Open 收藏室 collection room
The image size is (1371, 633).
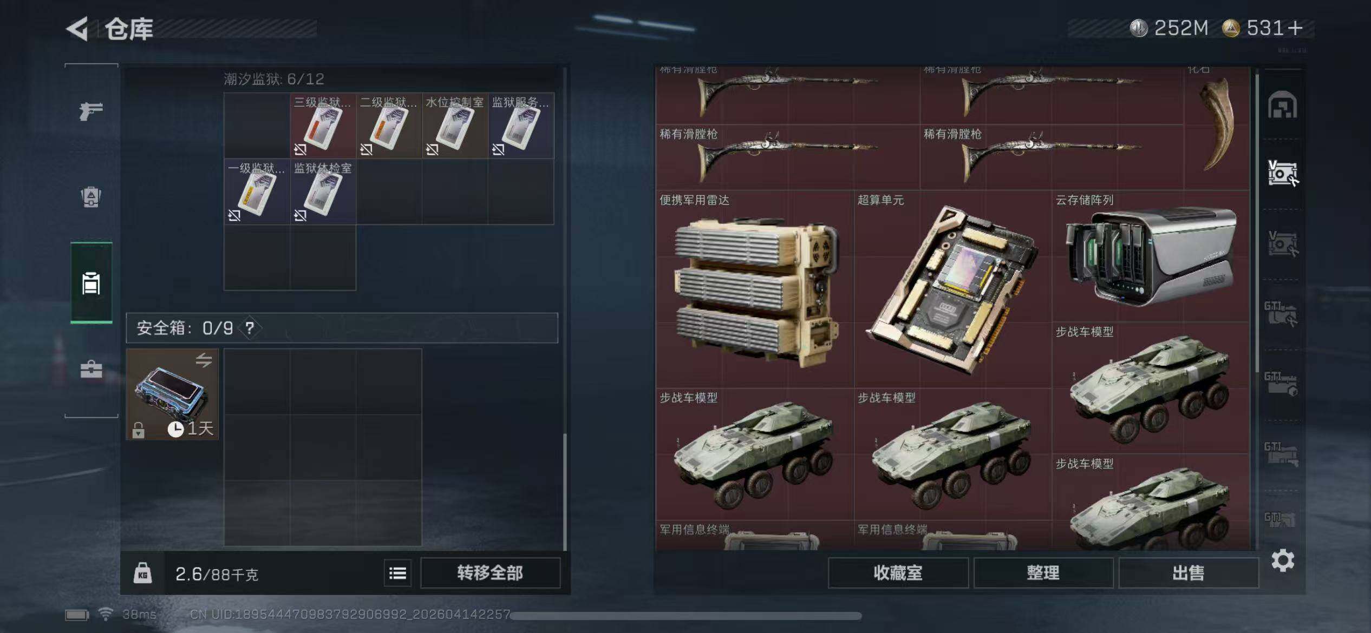pos(898,573)
